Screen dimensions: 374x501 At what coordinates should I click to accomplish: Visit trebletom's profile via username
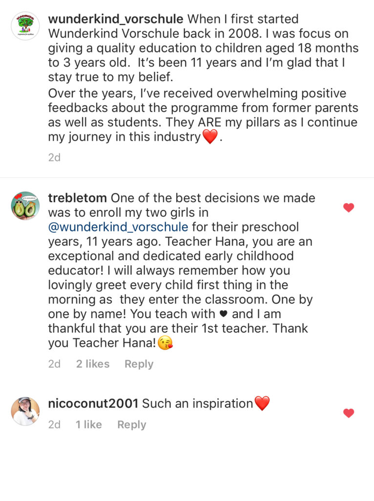78,198
